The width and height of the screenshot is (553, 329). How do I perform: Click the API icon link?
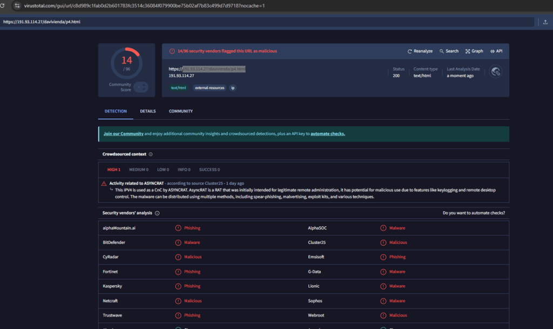pos(496,51)
